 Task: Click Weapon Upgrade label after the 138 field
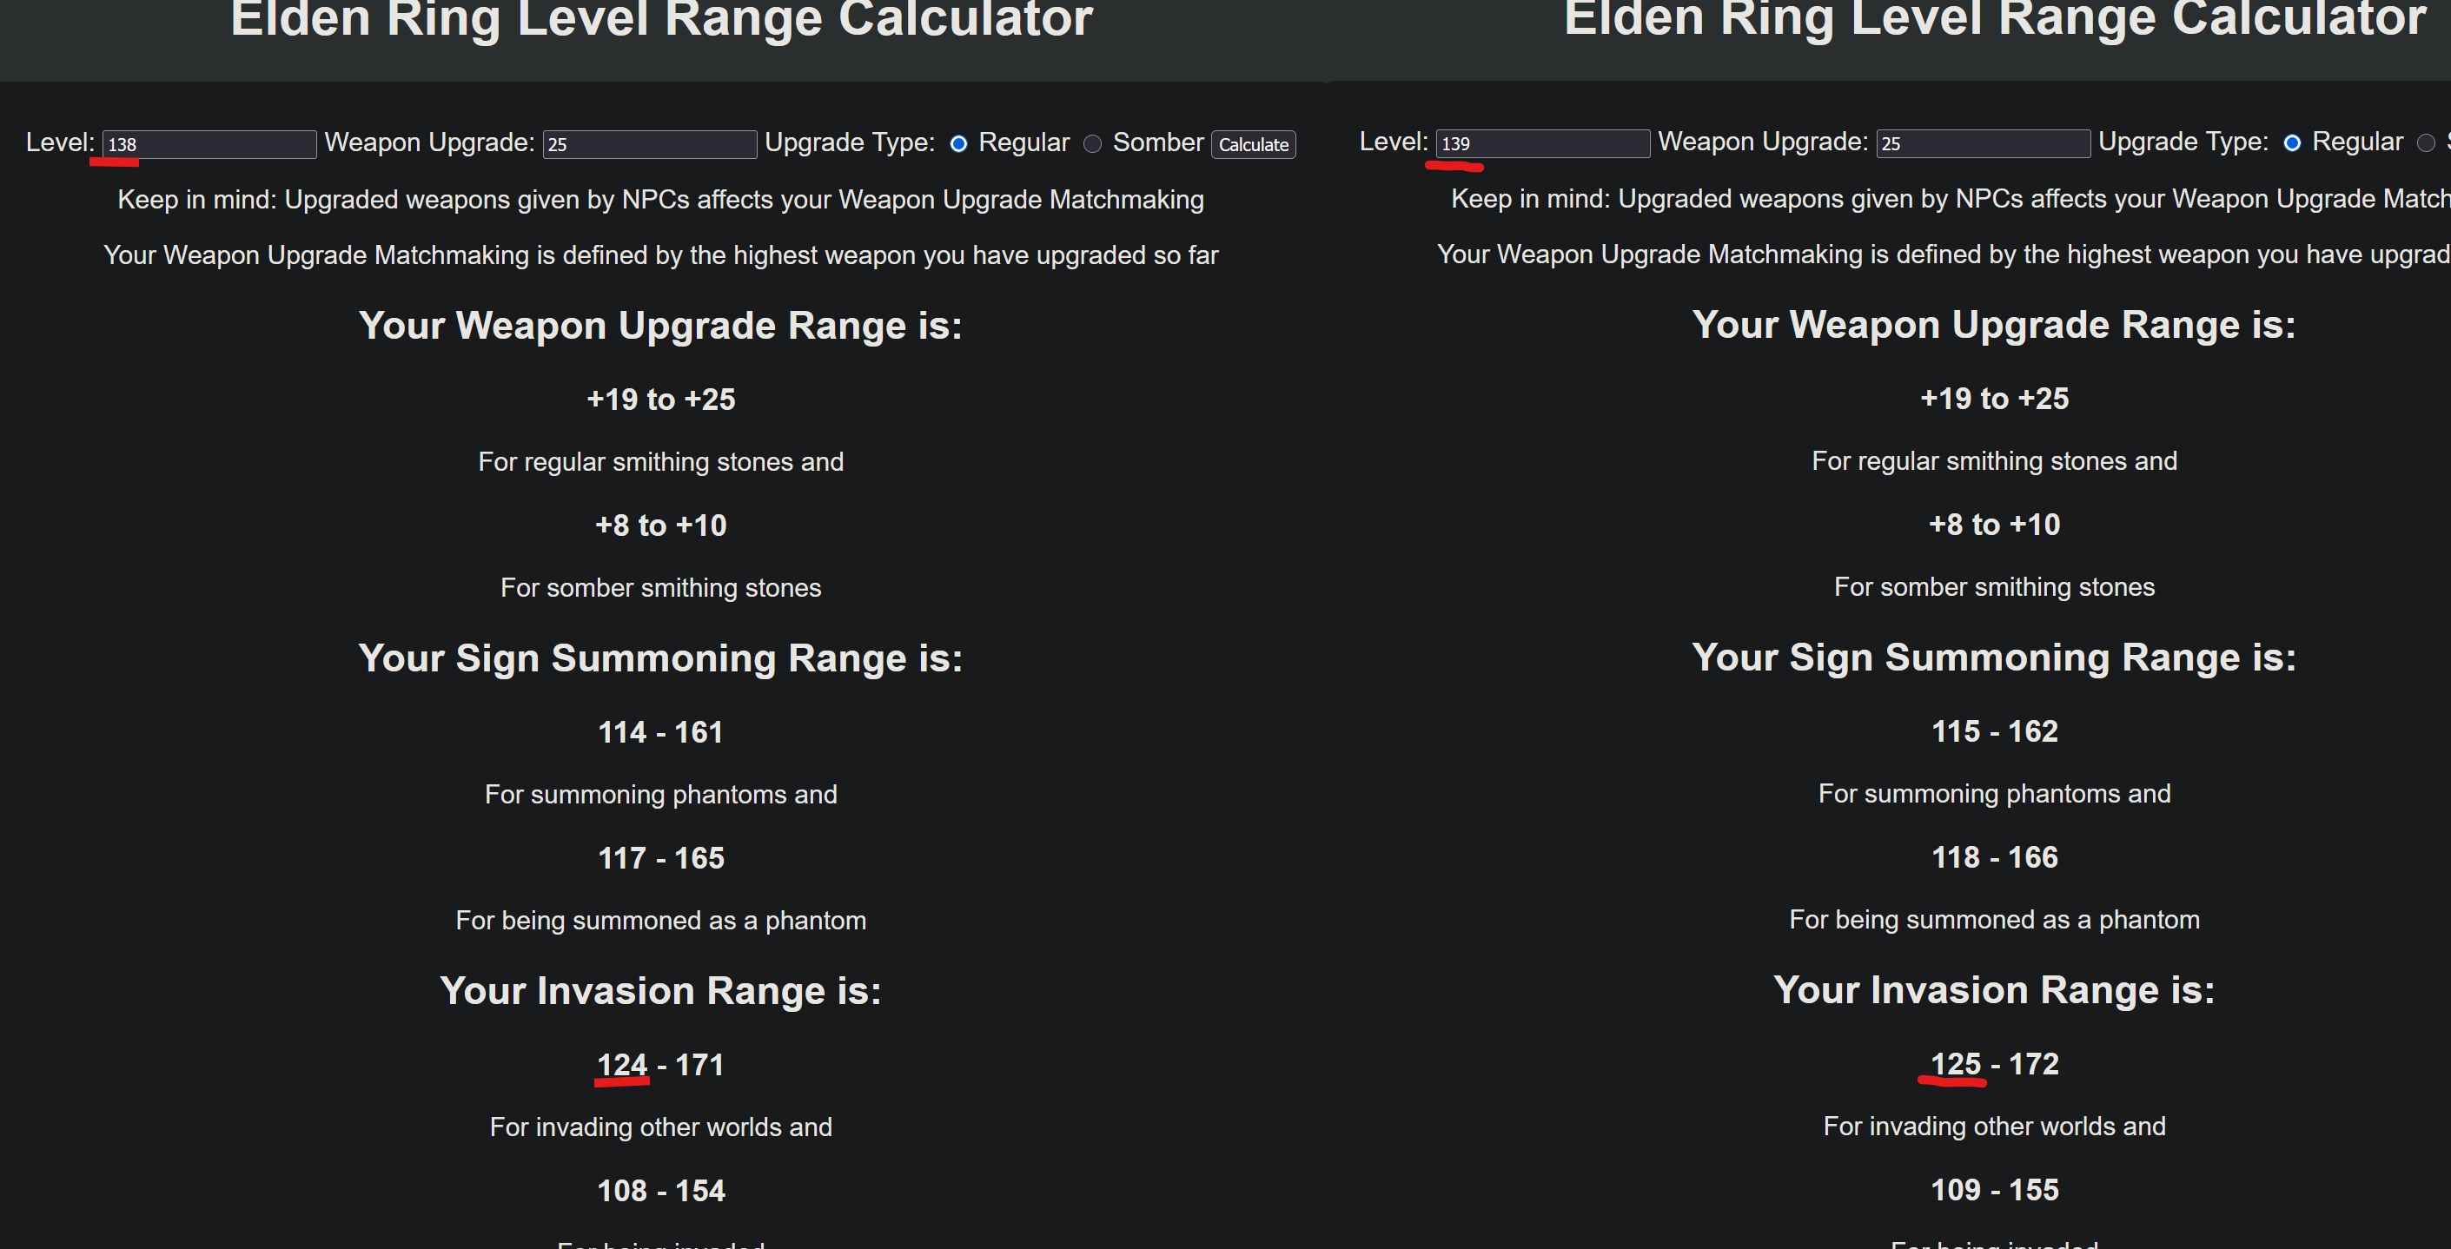coord(429,142)
